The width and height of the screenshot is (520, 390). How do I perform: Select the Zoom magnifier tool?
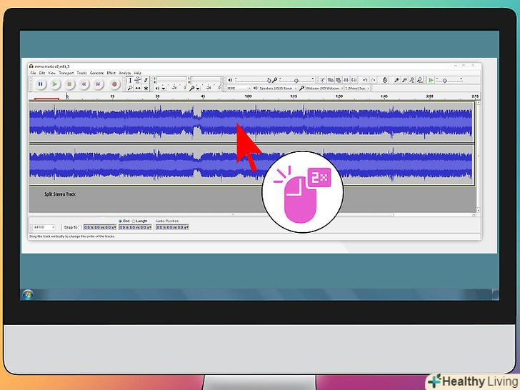click(x=130, y=89)
